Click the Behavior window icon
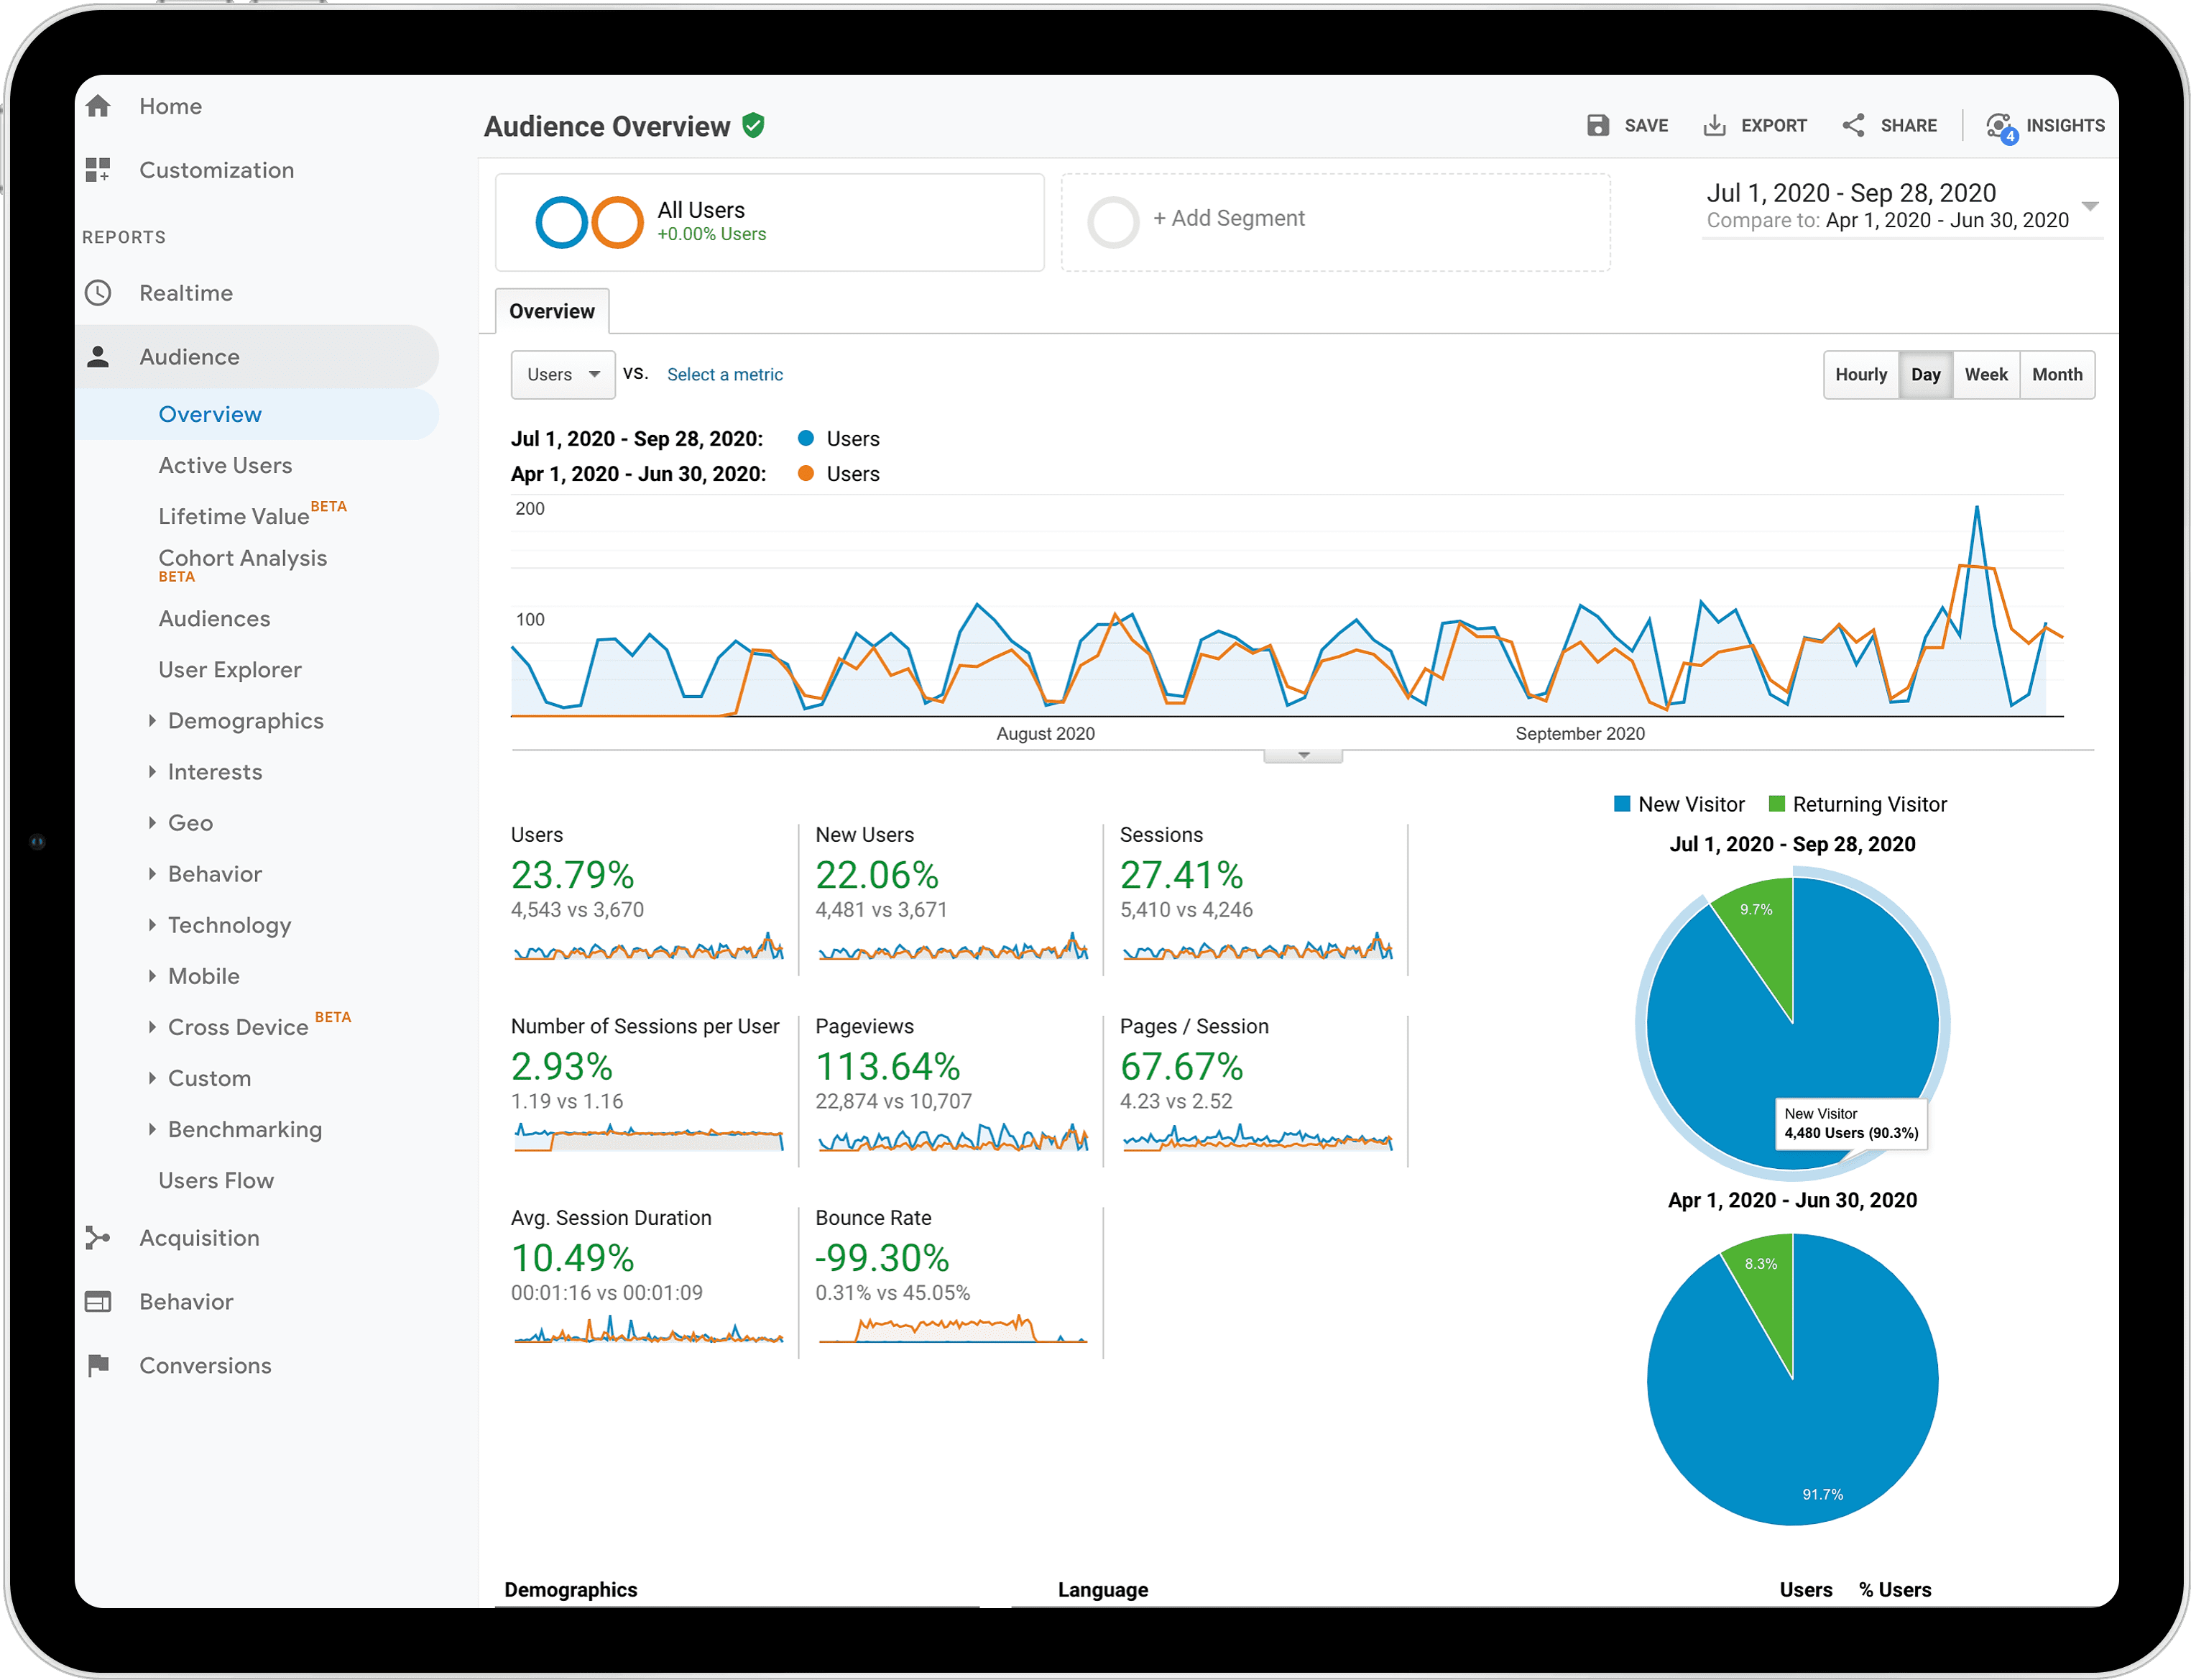This screenshot has width=2191, height=1680. [x=98, y=1302]
